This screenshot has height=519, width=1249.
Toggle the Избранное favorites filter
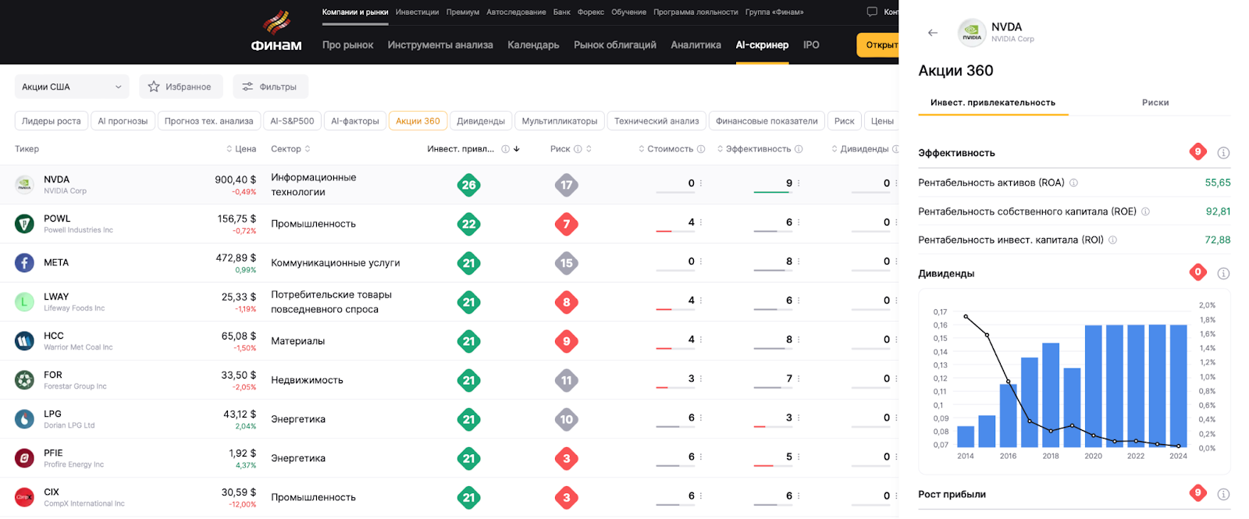(x=180, y=87)
